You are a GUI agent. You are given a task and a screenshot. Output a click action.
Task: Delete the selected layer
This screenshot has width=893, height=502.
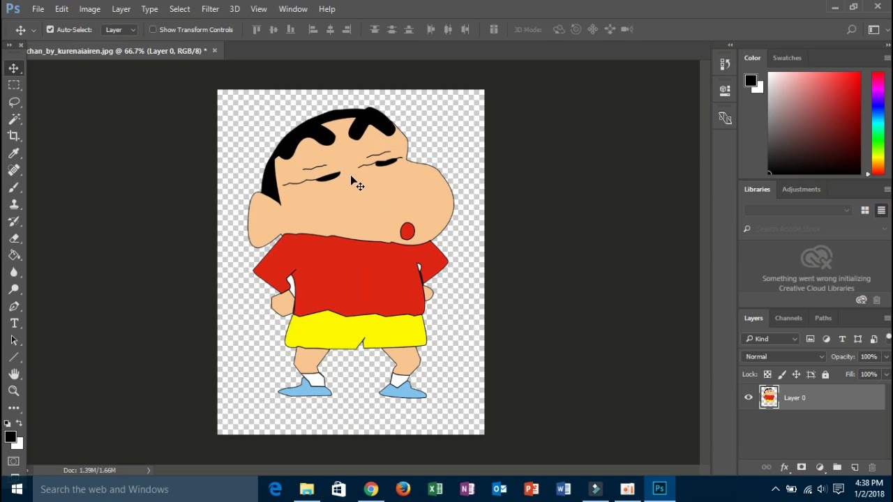[x=872, y=467]
